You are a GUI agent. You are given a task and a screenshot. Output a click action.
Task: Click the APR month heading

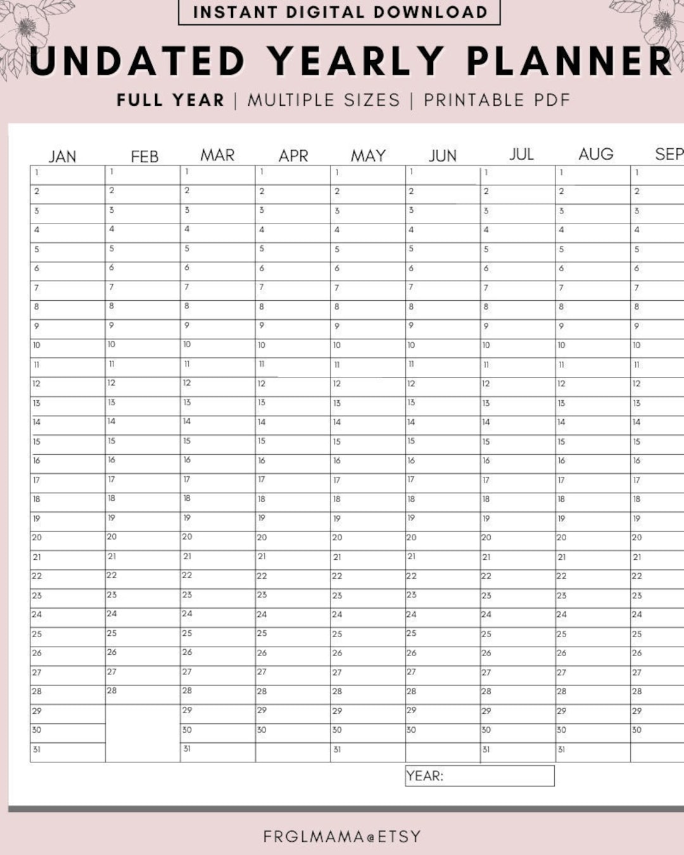pos(293,156)
